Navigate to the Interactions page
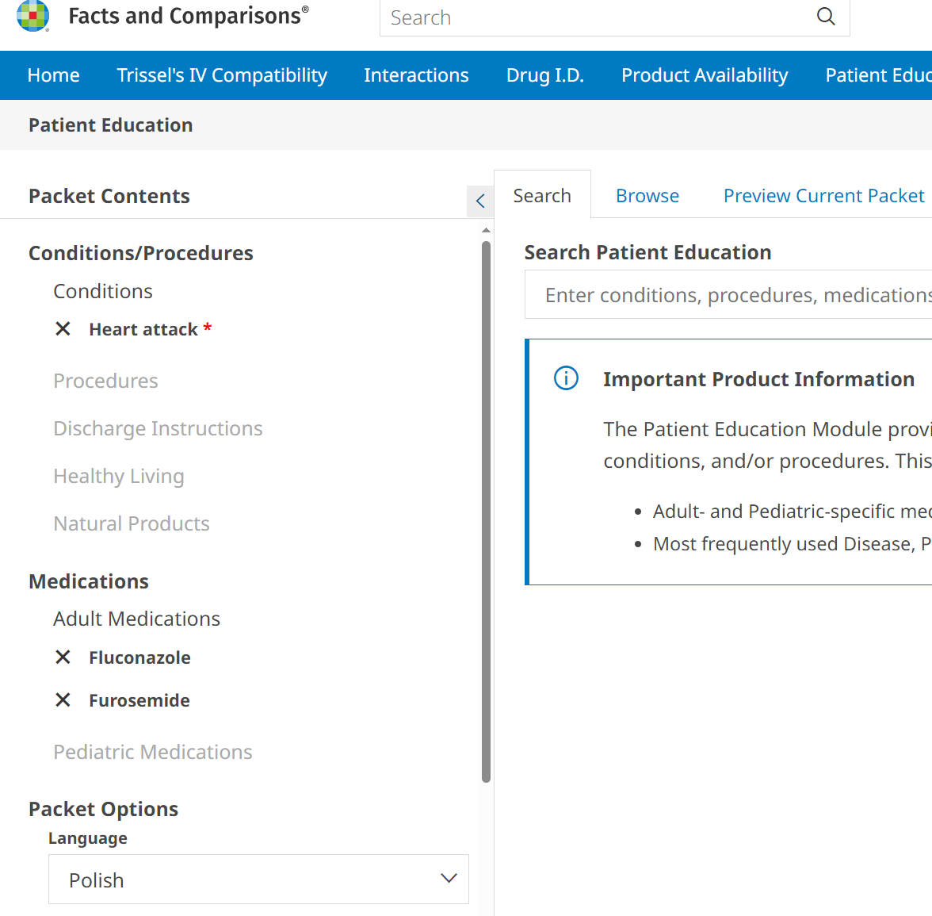 click(x=416, y=75)
